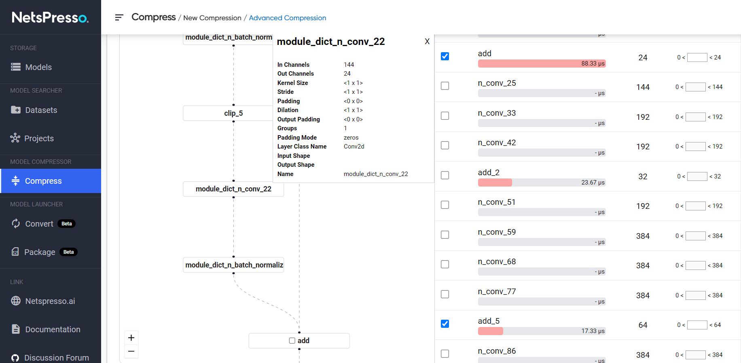Image resolution: width=741 pixels, height=363 pixels.
Task: Click the add_5 latency bar
Action: pos(542,331)
